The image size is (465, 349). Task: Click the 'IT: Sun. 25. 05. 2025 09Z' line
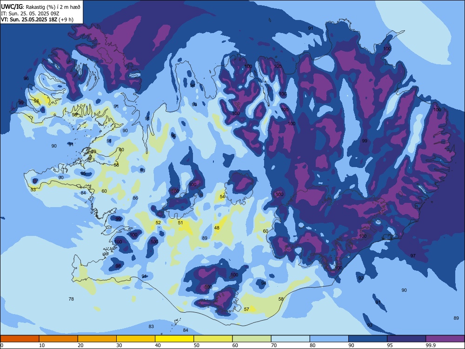pos(30,13)
